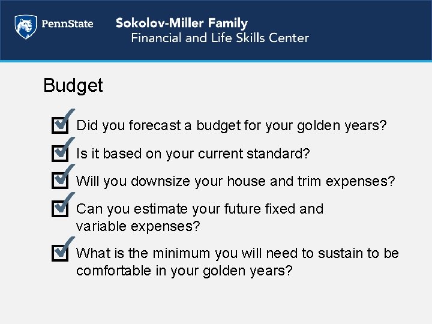Toggle the checkbox beside current standard question
The height and width of the screenshot is (324, 432).
[x=59, y=153]
